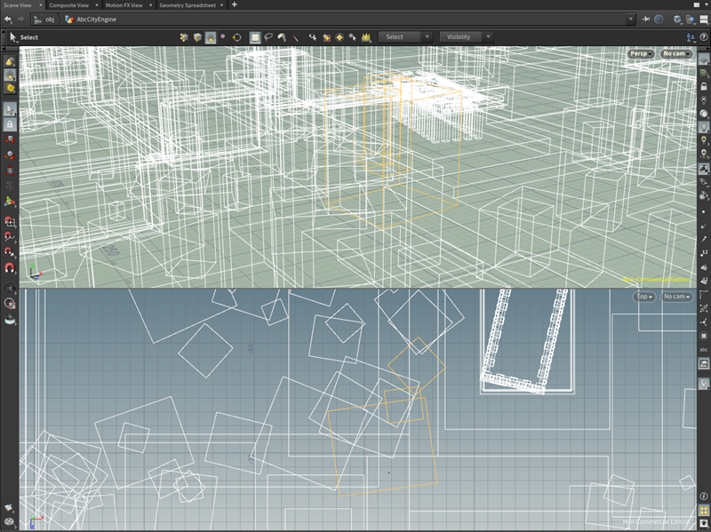Screen dimensions: 711x532
Task: Navigate back in network path
Action: coord(8,19)
